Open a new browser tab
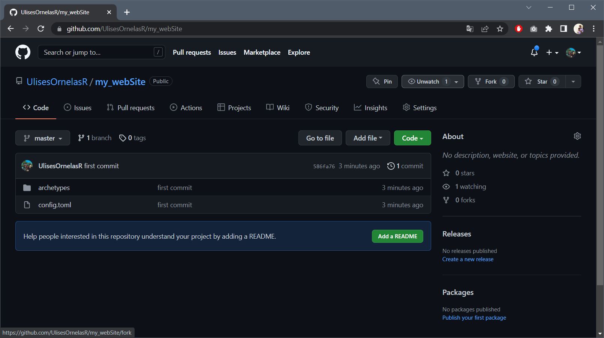 click(127, 12)
